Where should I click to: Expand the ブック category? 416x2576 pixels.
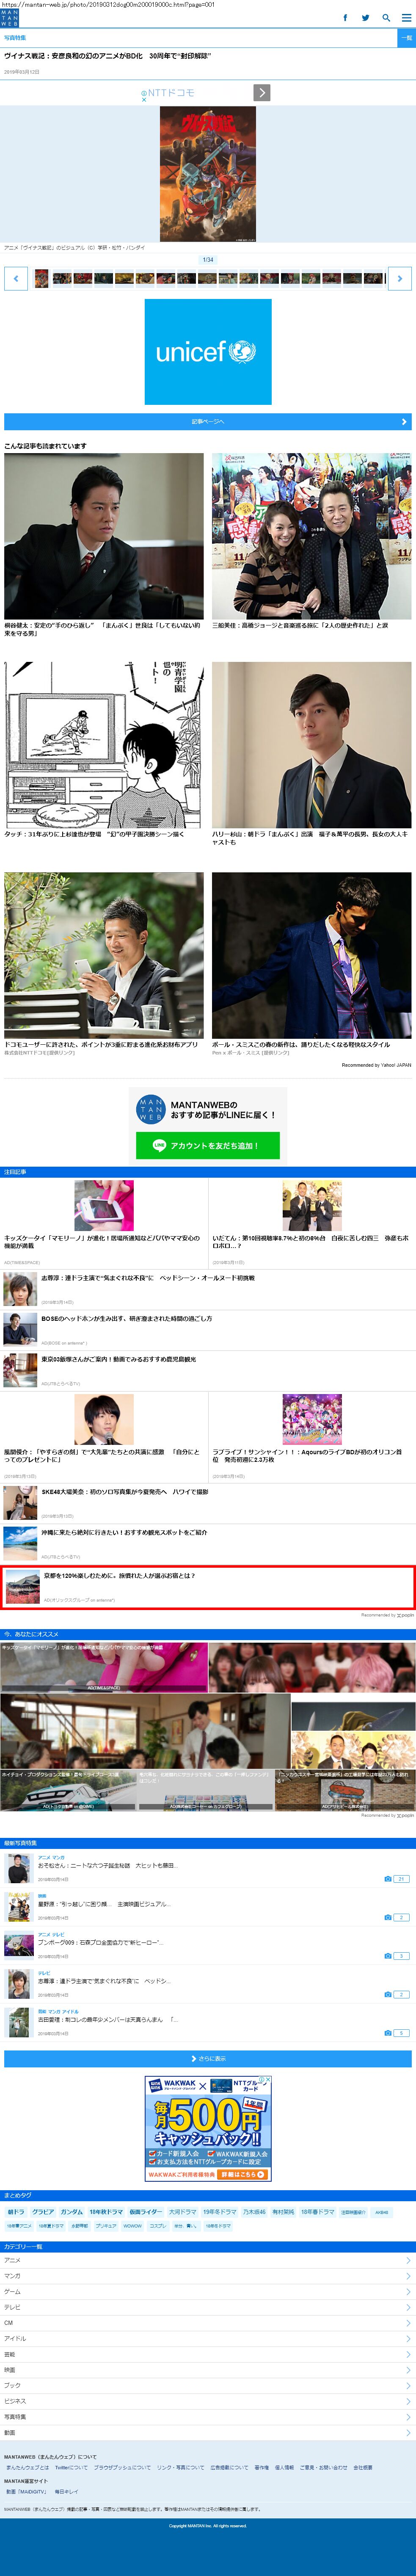click(208, 2386)
